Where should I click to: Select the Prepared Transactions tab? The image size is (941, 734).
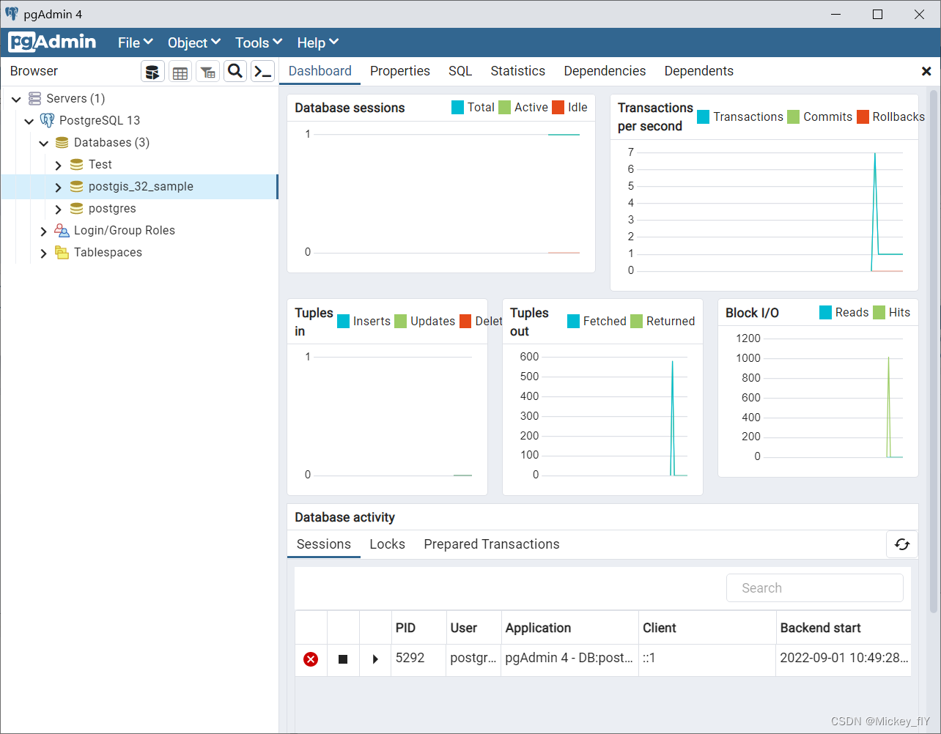[492, 544]
